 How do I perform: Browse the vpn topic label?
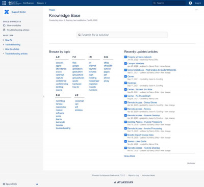click(76, 104)
